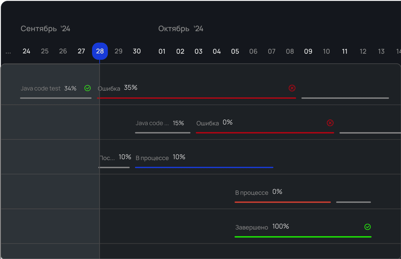Image resolution: width=401 pixels, height=259 pixels.
Task: Select October date 05
Action: pyautogui.click(x=235, y=52)
